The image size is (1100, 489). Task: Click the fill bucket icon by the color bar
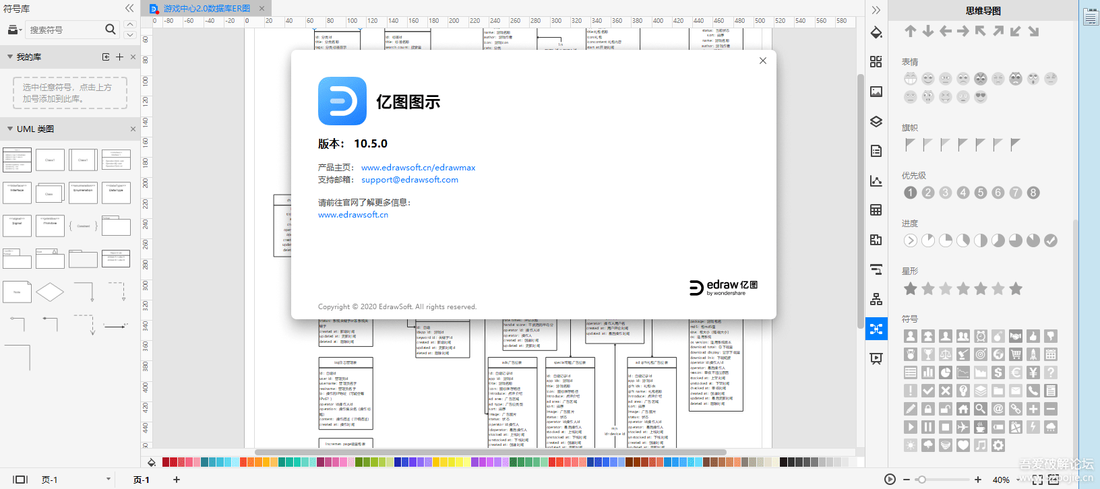(x=152, y=462)
